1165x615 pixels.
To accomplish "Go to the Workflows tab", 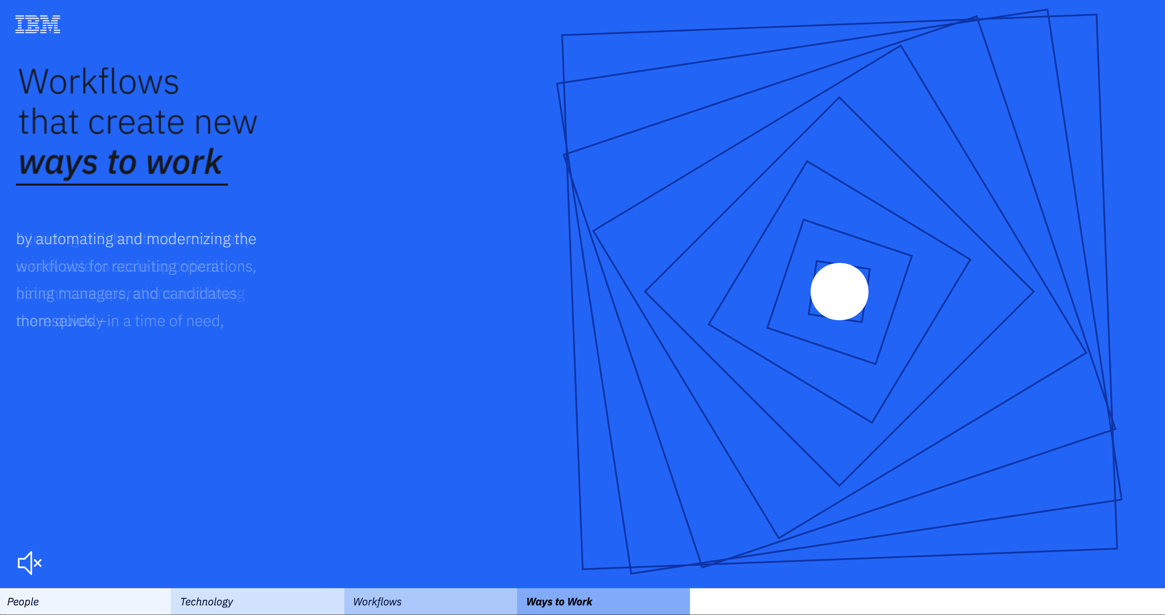I will [x=431, y=601].
